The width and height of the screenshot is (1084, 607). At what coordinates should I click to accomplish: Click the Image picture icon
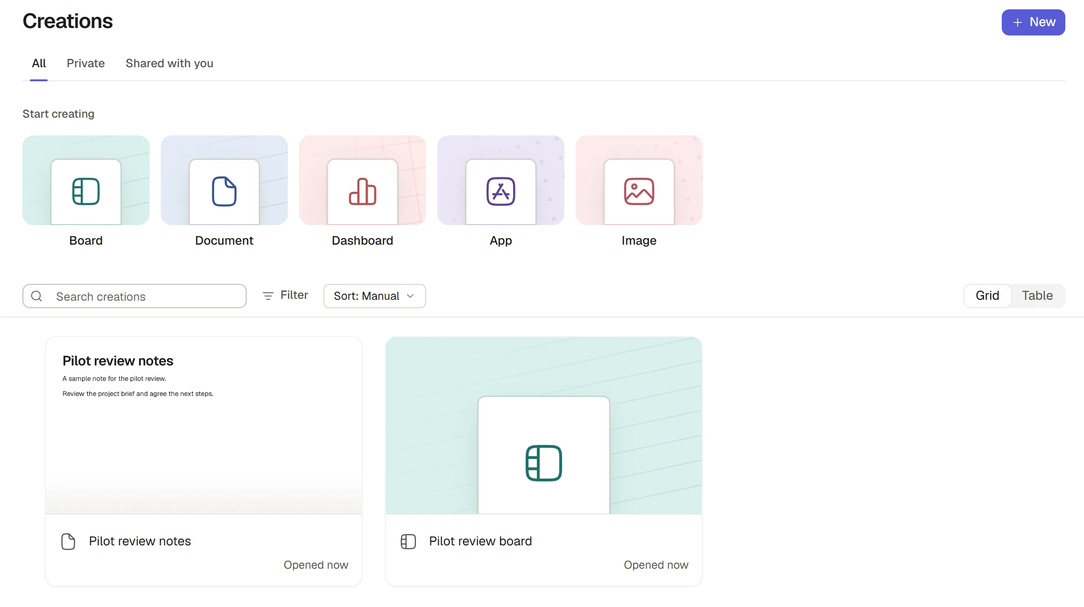pyautogui.click(x=639, y=191)
